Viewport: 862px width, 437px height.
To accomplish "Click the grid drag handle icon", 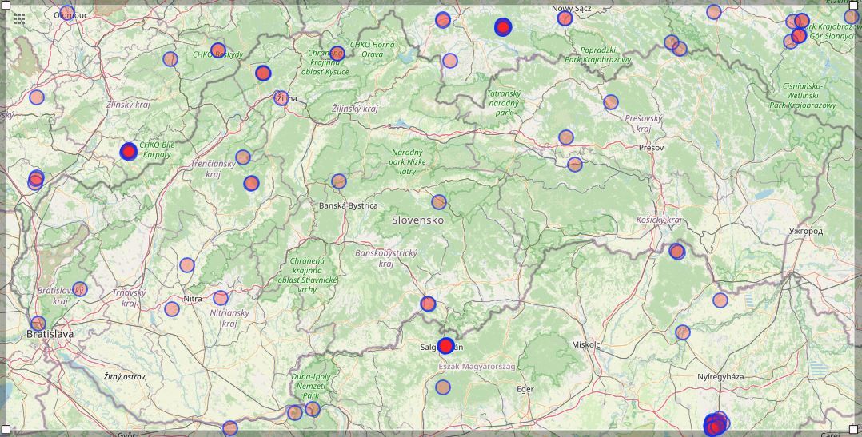I will (x=20, y=18).
